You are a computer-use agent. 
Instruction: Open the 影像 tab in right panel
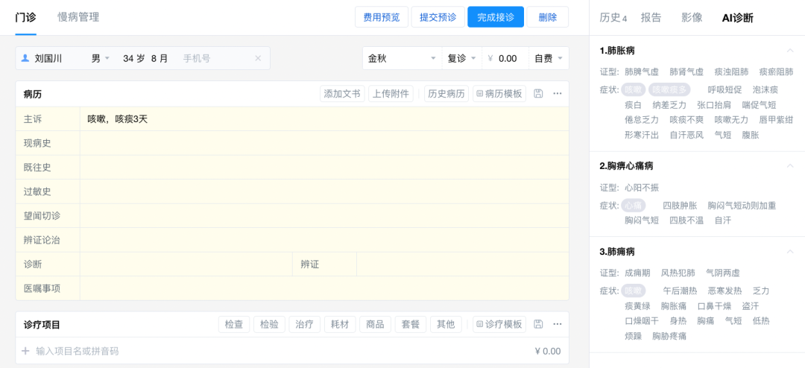coord(692,18)
